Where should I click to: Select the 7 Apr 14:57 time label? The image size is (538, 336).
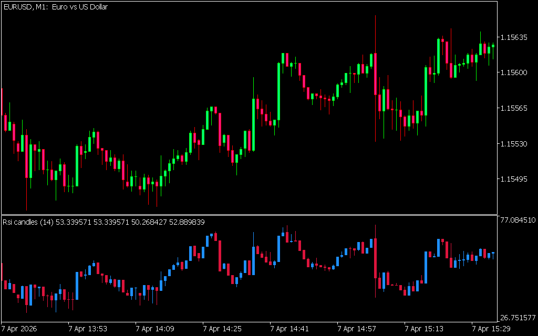[356, 329]
